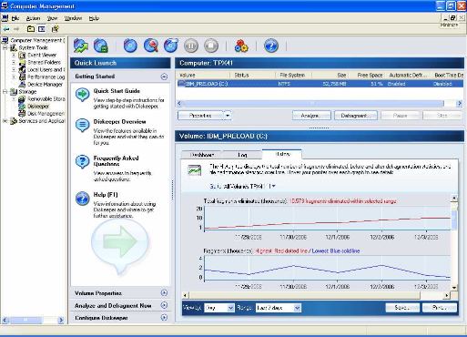
Task: Click the History graph icon beside description
Action: click(195, 170)
